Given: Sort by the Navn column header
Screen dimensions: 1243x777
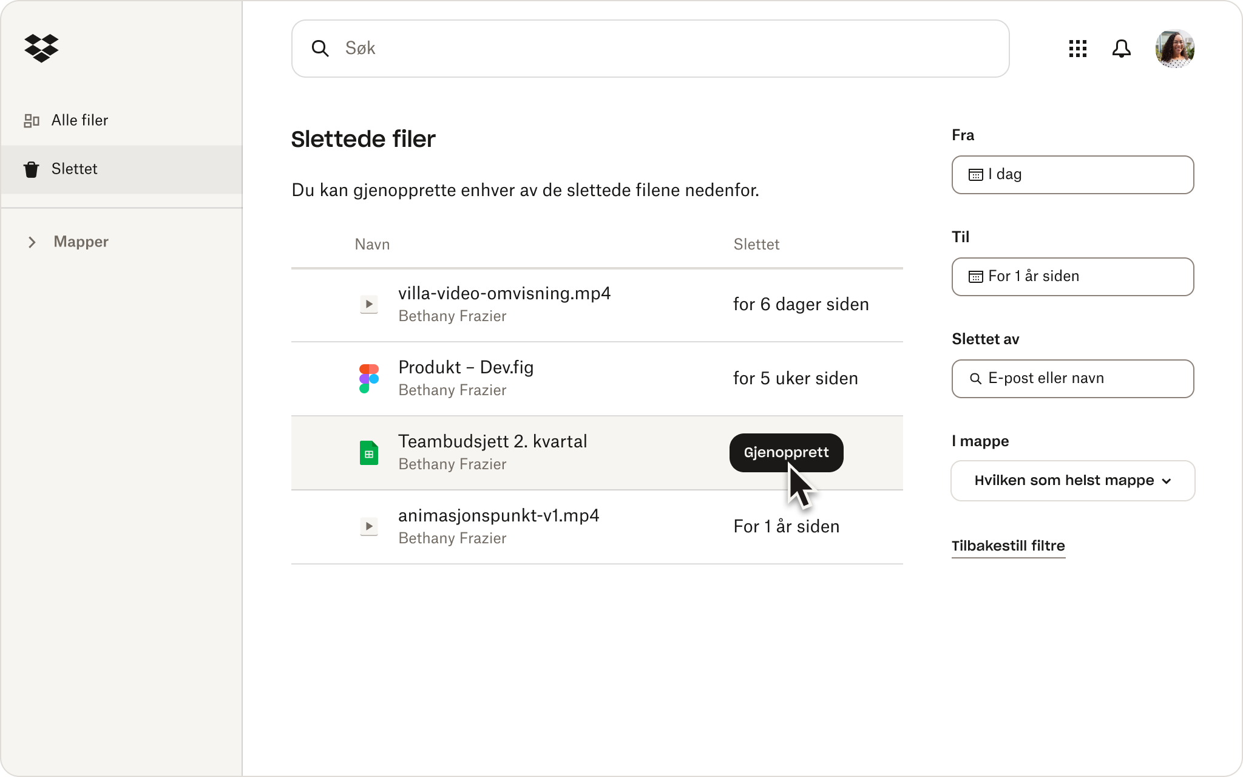Looking at the screenshot, I should pyautogui.click(x=372, y=245).
